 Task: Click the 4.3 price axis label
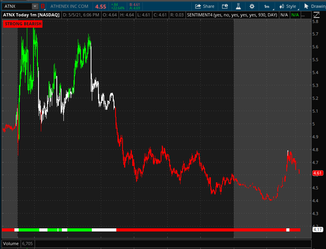point(315,214)
